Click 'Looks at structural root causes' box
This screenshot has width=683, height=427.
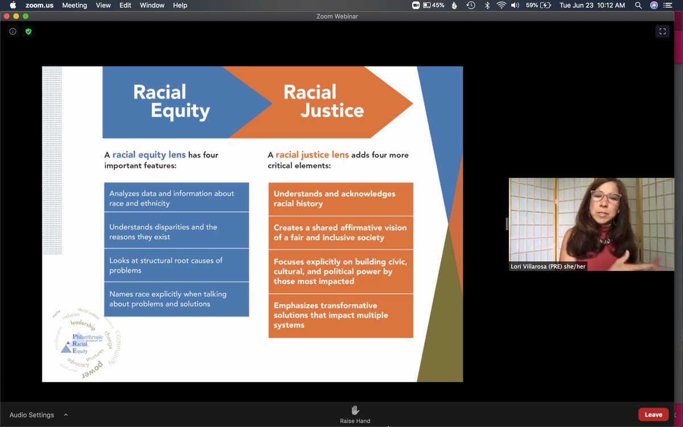[176, 265]
